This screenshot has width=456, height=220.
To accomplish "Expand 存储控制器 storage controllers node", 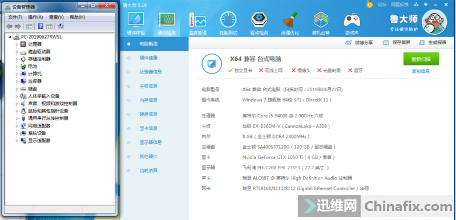I will coord(17,59).
